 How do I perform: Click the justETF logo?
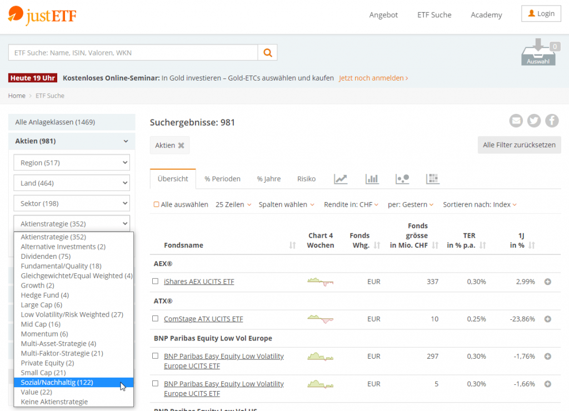pyautogui.click(x=42, y=15)
